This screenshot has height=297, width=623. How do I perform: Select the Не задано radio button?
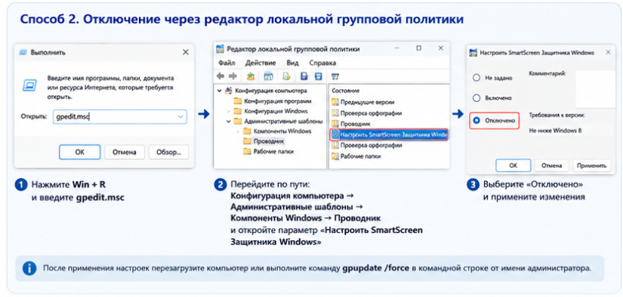476,78
